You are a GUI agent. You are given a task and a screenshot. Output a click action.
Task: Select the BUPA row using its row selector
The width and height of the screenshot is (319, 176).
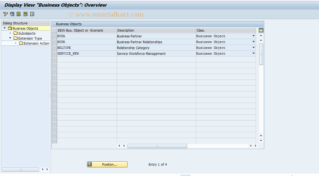[54, 36]
